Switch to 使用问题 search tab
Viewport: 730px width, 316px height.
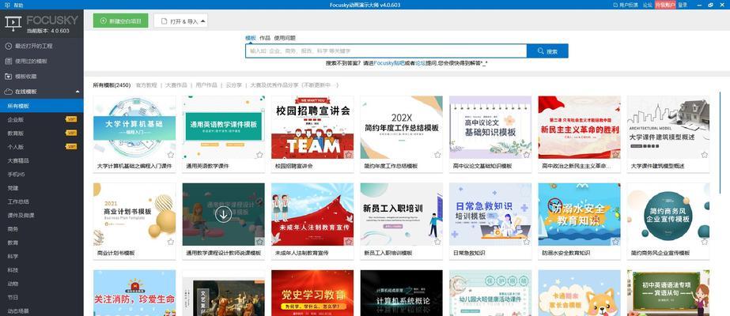pos(285,38)
